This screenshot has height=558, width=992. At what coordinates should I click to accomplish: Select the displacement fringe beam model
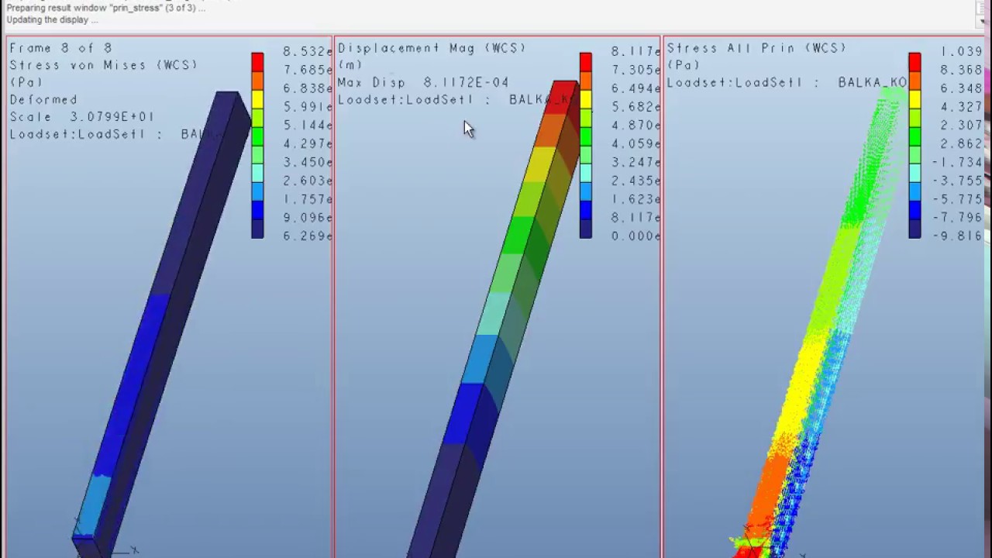496,318
